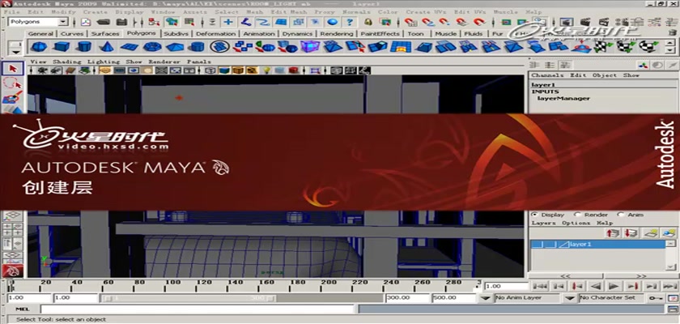Click the Open Scene icon
Screen dimensions: 680x324
click(104, 22)
